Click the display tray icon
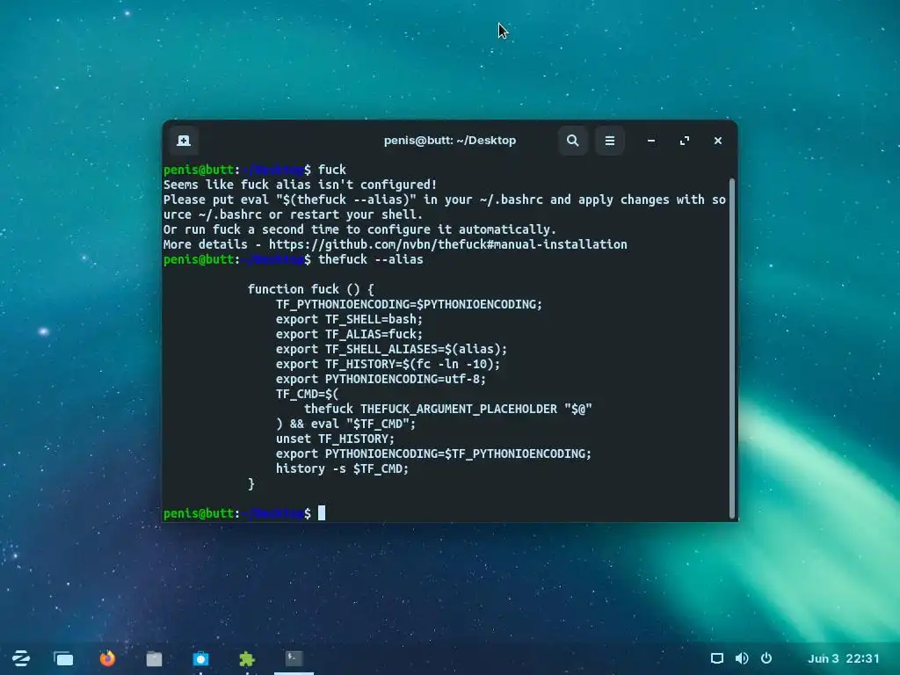 tap(717, 658)
